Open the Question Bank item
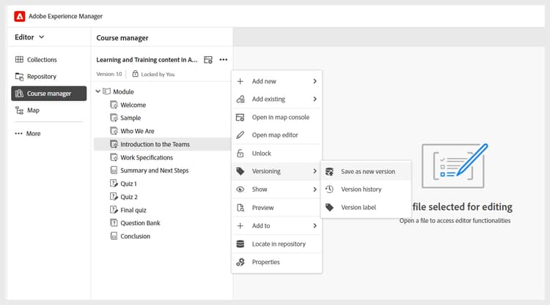 (x=140, y=223)
